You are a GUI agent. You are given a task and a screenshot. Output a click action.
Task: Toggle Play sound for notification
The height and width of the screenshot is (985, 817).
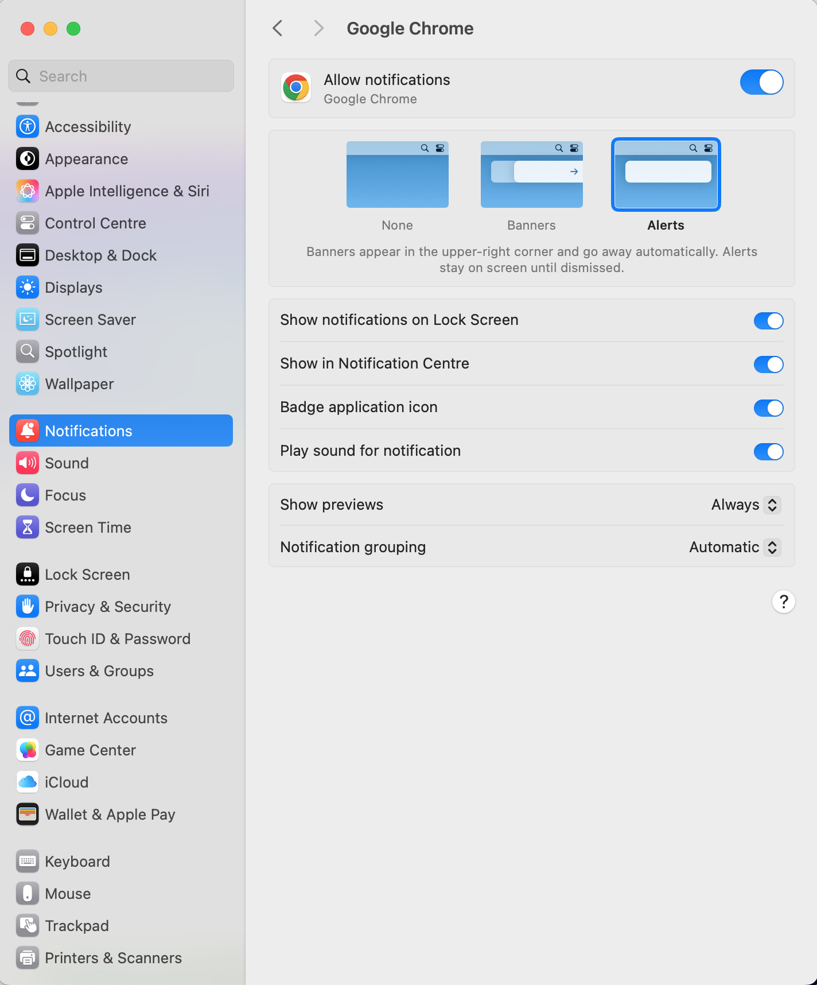click(x=768, y=452)
